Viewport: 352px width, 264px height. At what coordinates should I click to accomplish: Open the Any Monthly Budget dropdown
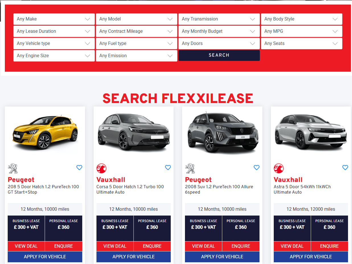tap(219, 31)
